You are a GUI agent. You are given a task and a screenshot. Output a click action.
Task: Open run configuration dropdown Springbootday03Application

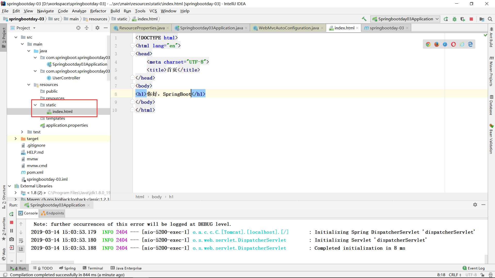(x=405, y=19)
